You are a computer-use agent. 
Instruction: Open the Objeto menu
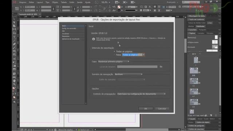55,3
